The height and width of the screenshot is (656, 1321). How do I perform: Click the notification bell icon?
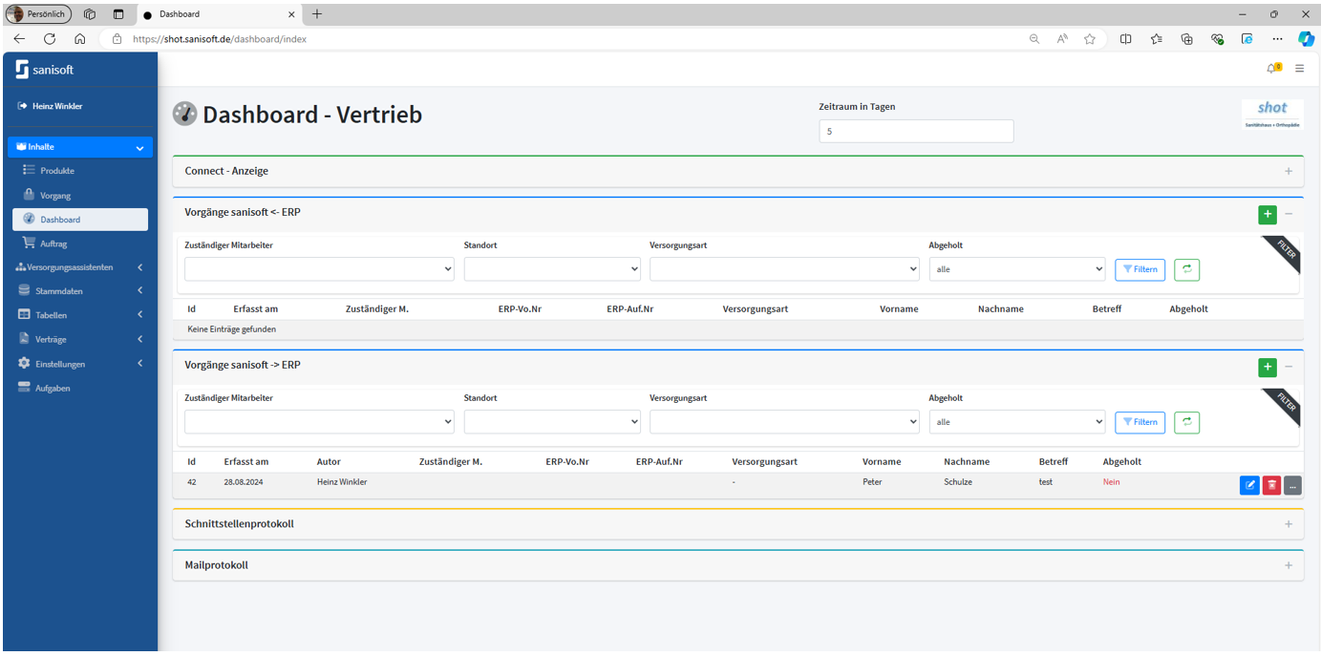(x=1271, y=69)
